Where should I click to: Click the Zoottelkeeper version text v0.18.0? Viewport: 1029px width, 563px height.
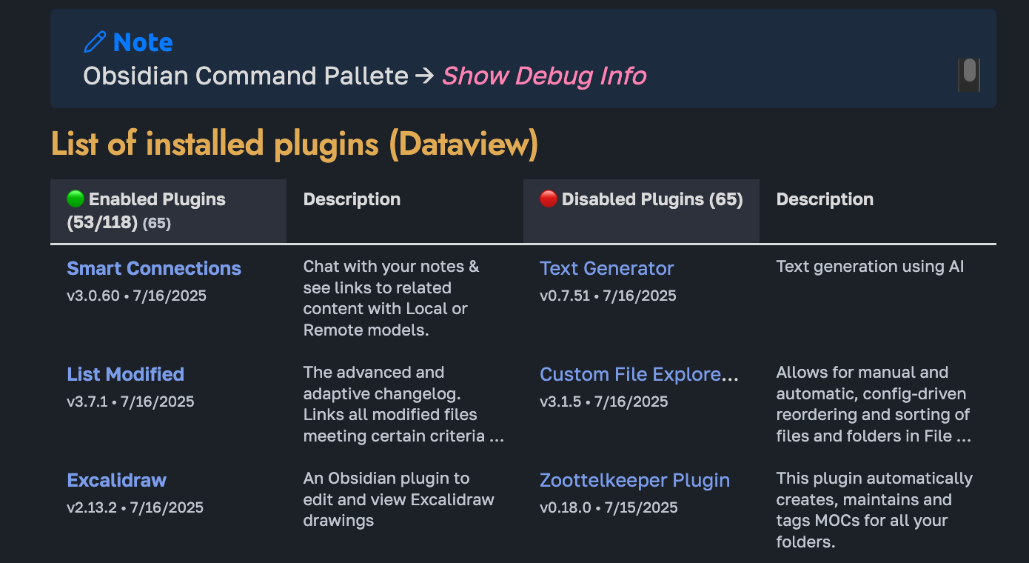(x=566, y=507)
